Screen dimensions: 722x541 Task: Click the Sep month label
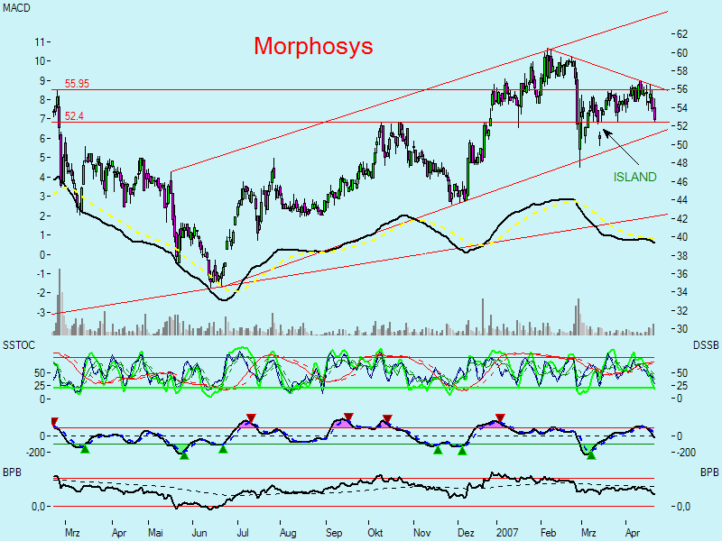334,533
